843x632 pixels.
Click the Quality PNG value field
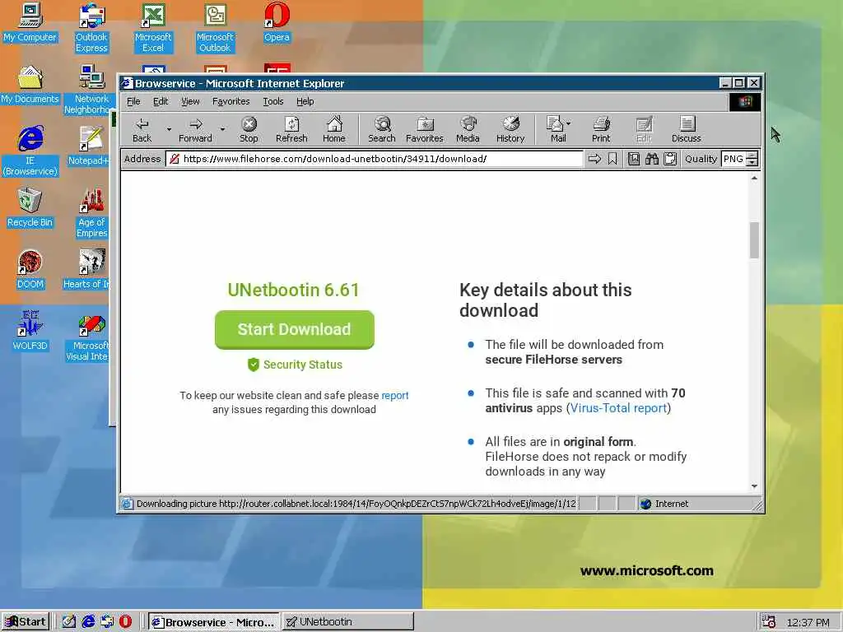click(734, 159)
